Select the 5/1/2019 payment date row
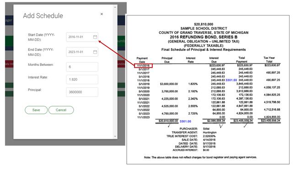This screenshot has width=295, height=171. point(144,84)
